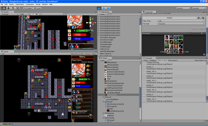The width and height of the screenshot is (208, 126).
Task: Advance one frame with Step button
Action: (108, 8)
